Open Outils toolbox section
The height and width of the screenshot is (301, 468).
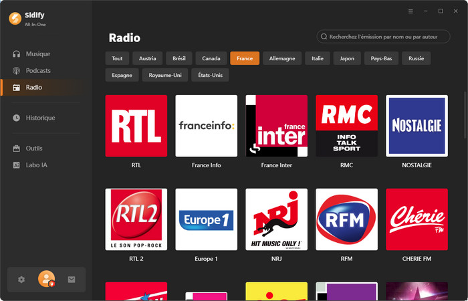pyautogui.click(x=35, y=148)
